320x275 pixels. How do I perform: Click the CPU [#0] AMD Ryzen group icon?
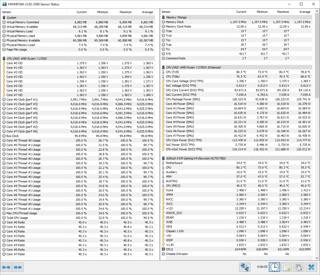4,59
